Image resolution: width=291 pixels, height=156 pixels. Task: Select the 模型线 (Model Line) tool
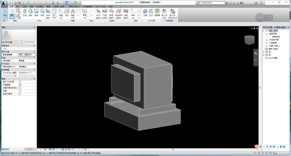point(61,14)
